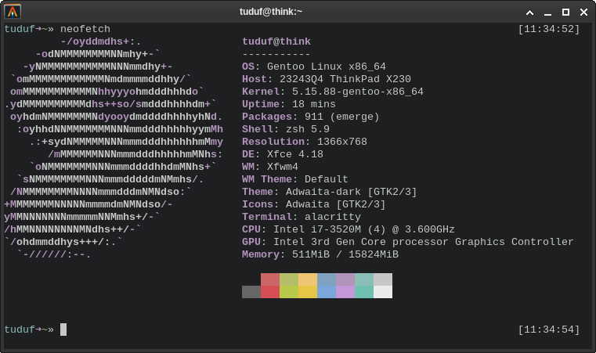Click the GPU: Intel 3rd Gen Core line
Viewport: 596px width, 353px height.
coord(408,242)
